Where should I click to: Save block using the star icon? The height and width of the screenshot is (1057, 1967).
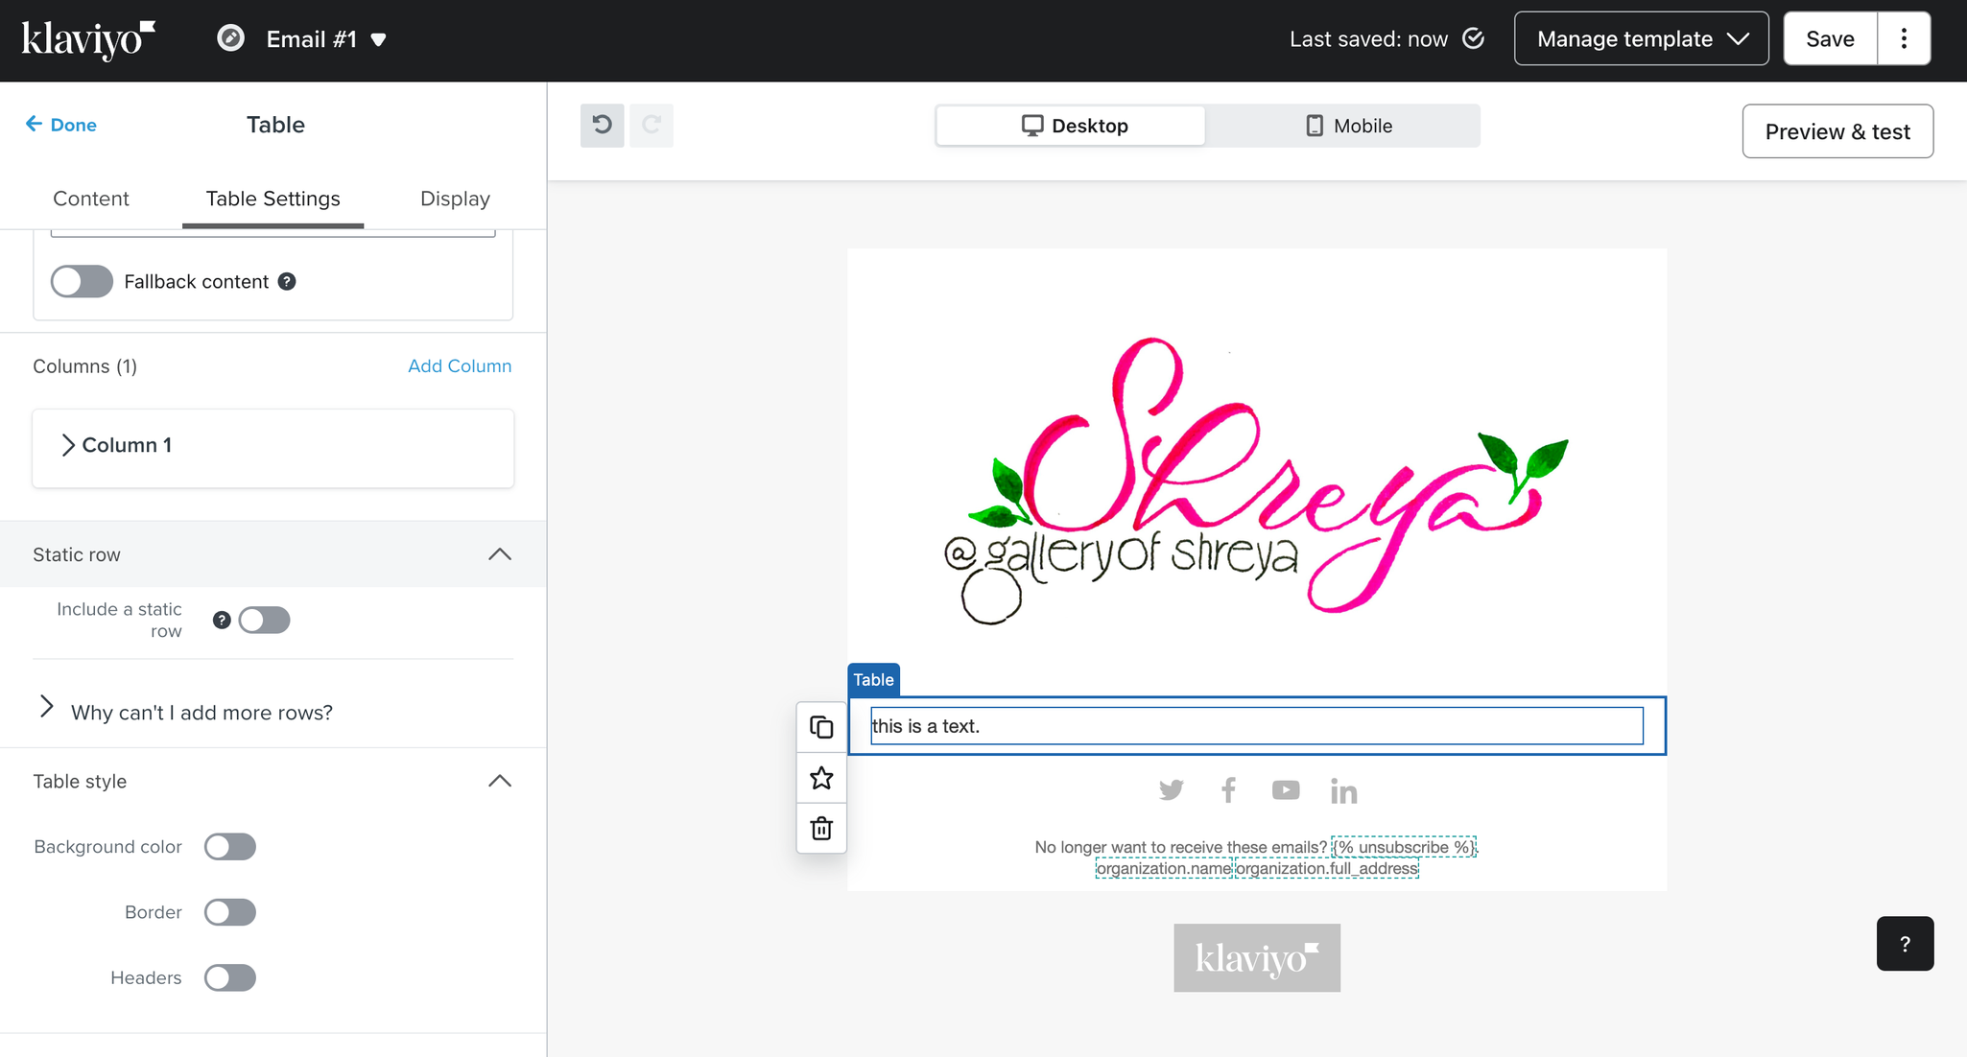(821, 778)
